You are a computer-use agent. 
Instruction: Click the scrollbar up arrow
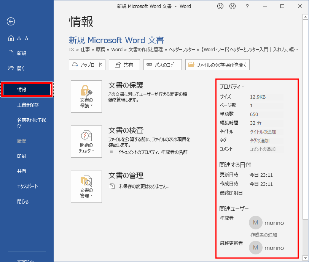click(x=306, y=17)
